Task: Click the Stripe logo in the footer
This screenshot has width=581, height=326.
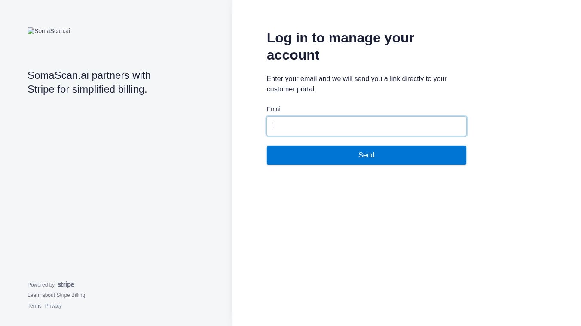Action: point(66,285)
